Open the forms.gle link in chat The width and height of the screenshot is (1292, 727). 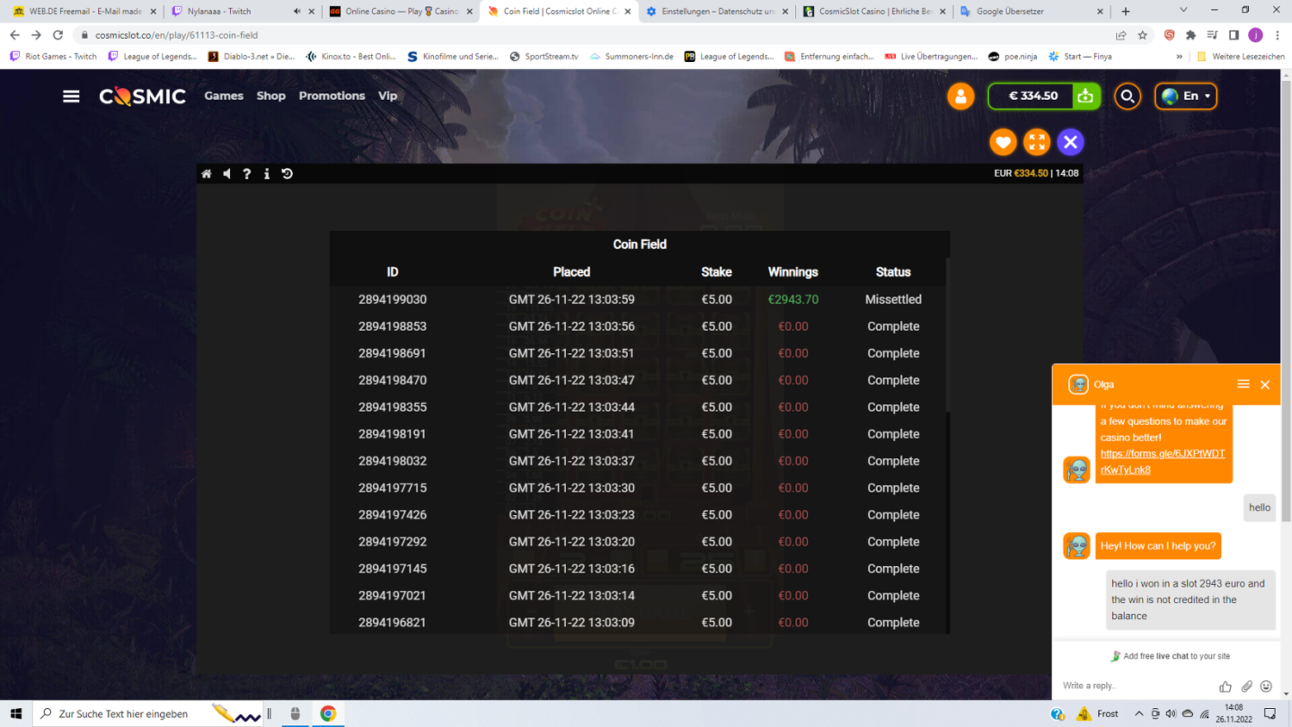[1162, 462]
